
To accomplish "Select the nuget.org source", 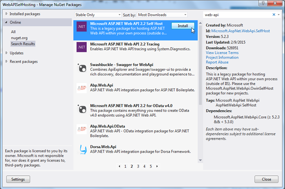I will click(19, 38).
